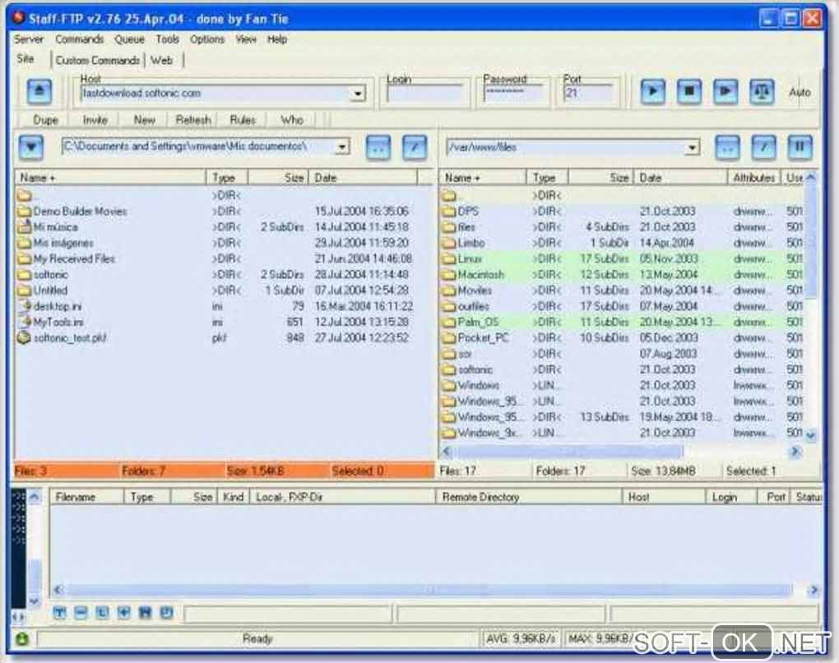This screenshot has width=839, height=663.
Task: Expand the remote path /var/www/files dropdown
Action: click(x=693, y=147)
